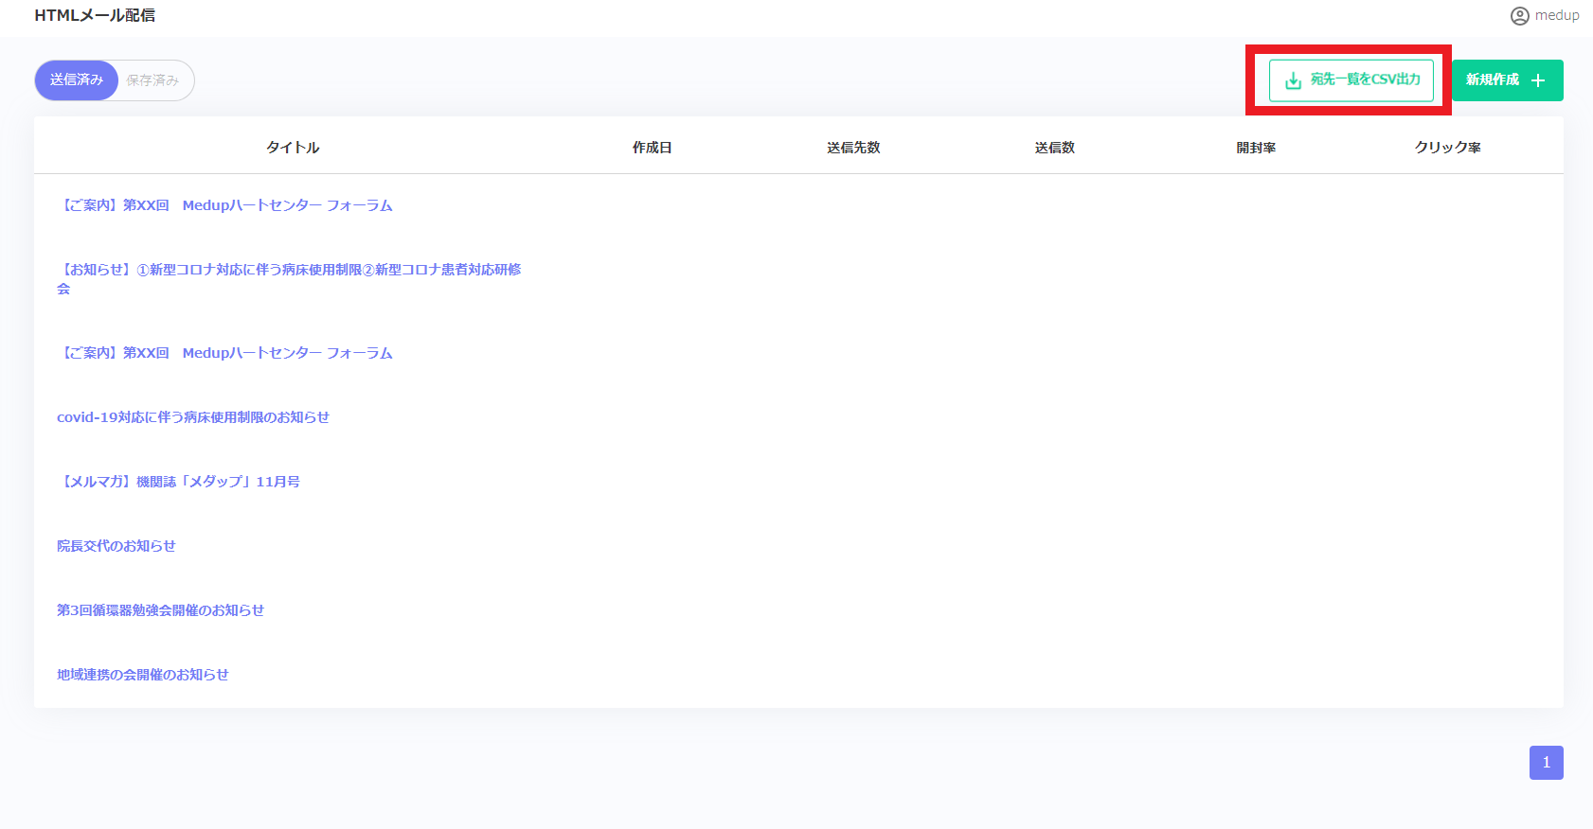The width and height of the screenshot is (1593, 829).
Task: Click the クリック率 column header
Action: 1448,148
